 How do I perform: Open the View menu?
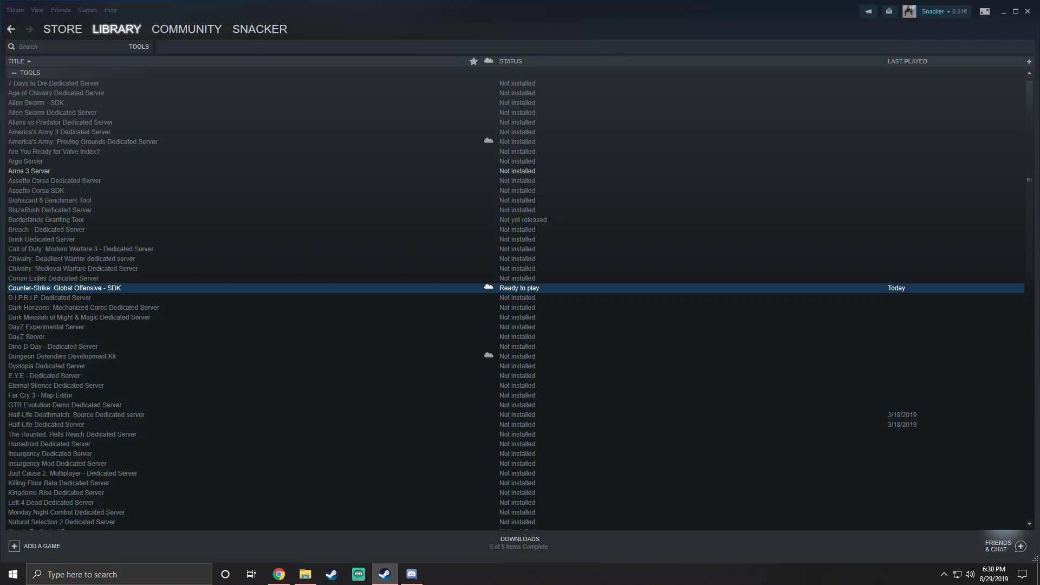[37, 10]
